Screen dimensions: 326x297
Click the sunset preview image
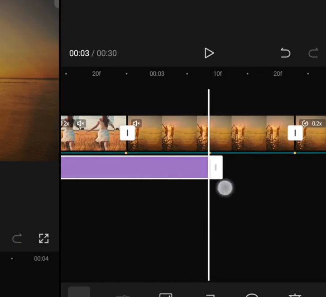coord(29,80)
